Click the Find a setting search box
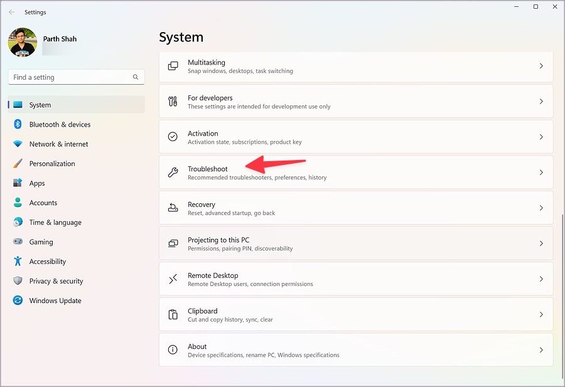Viewport: 565px width, 387px height. tap(77, 77)
